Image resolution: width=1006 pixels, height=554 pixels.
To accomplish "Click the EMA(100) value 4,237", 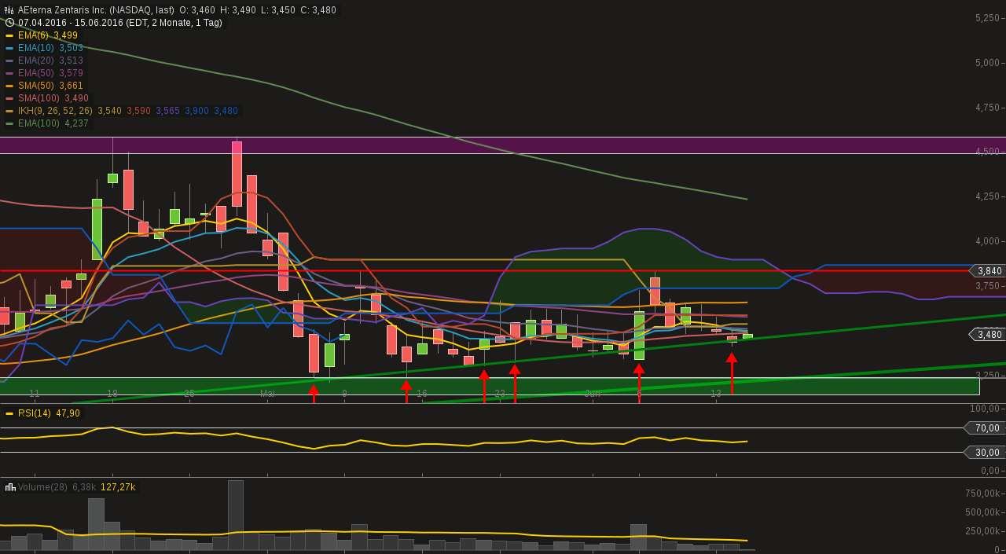I will point(77,123).
